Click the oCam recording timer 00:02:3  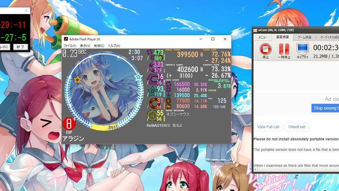pos(326,48)
